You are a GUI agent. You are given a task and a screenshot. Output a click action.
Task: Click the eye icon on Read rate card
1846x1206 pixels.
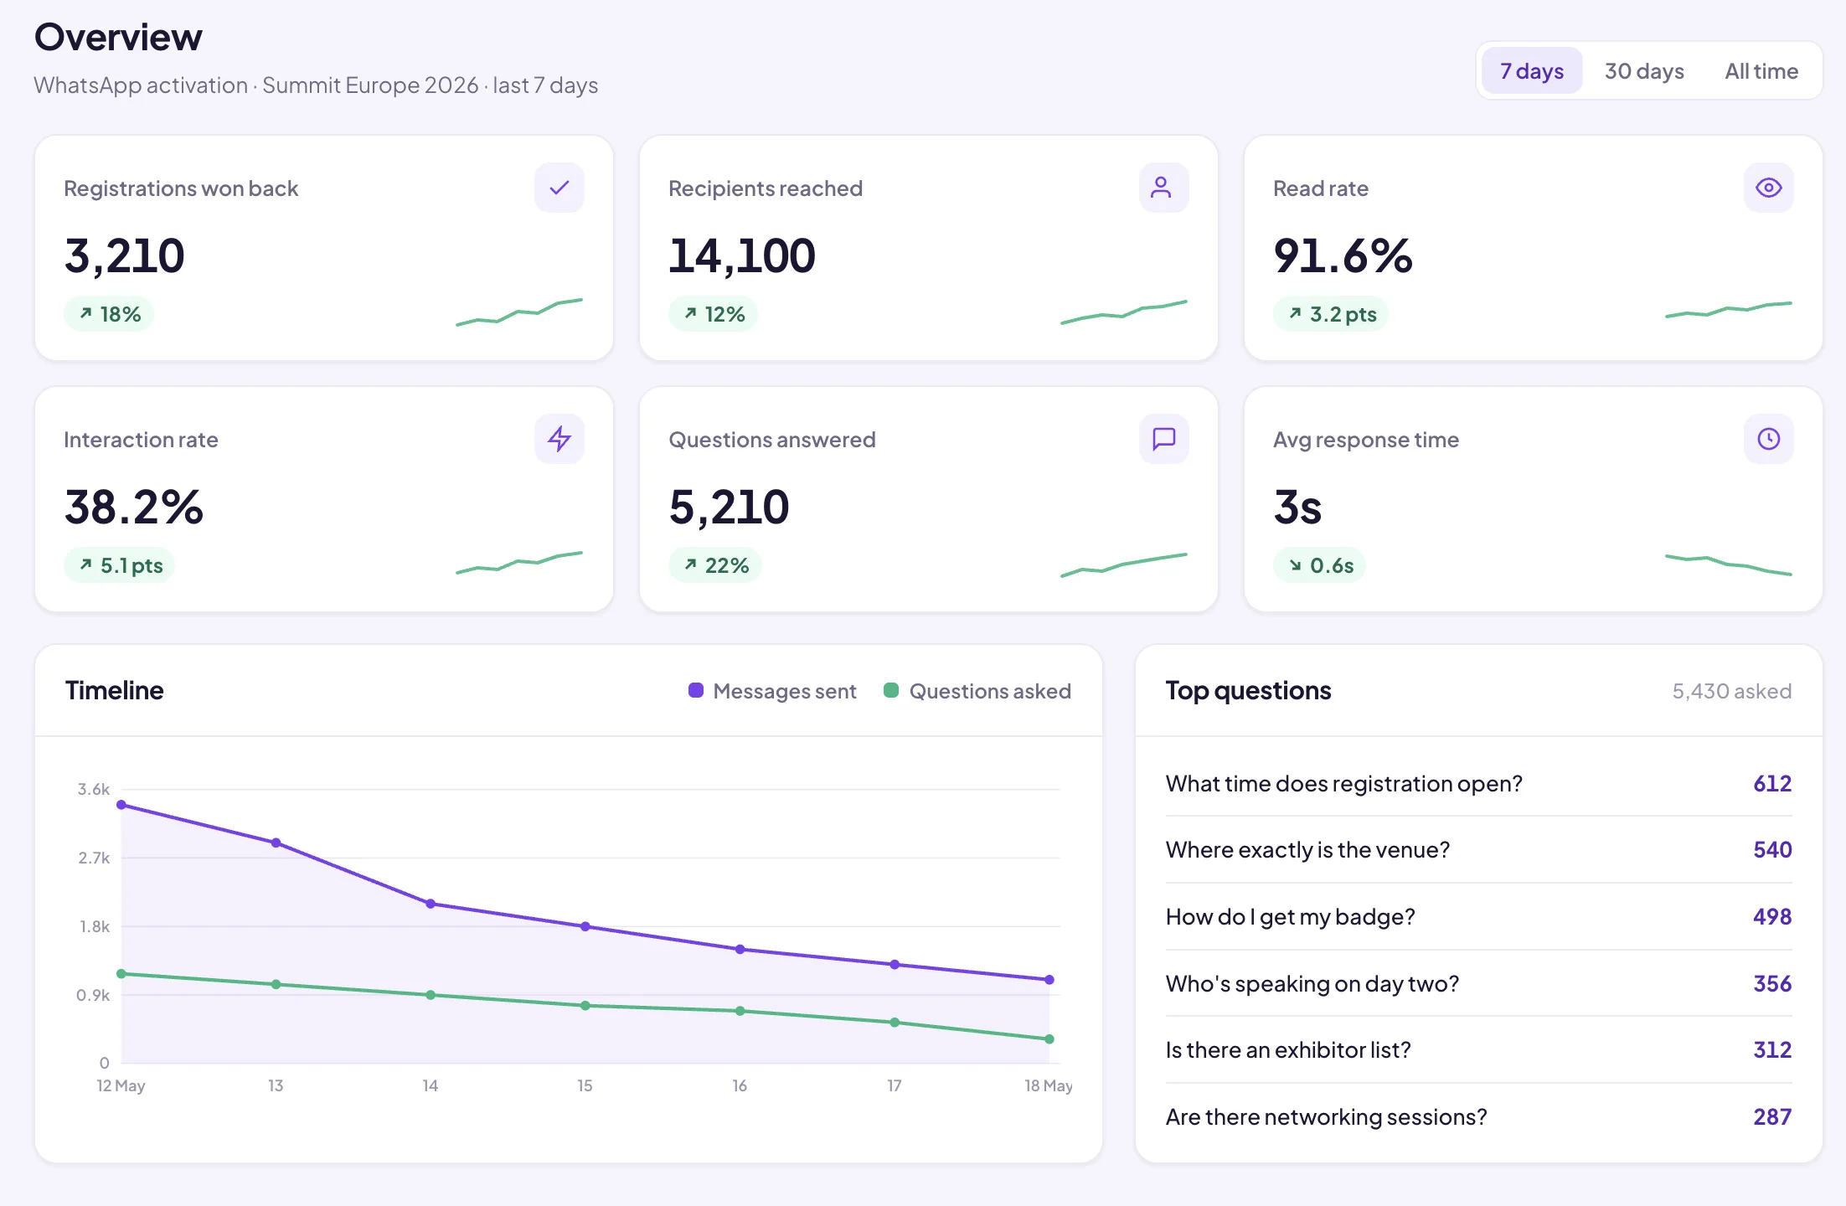(x=1769, y=188)
